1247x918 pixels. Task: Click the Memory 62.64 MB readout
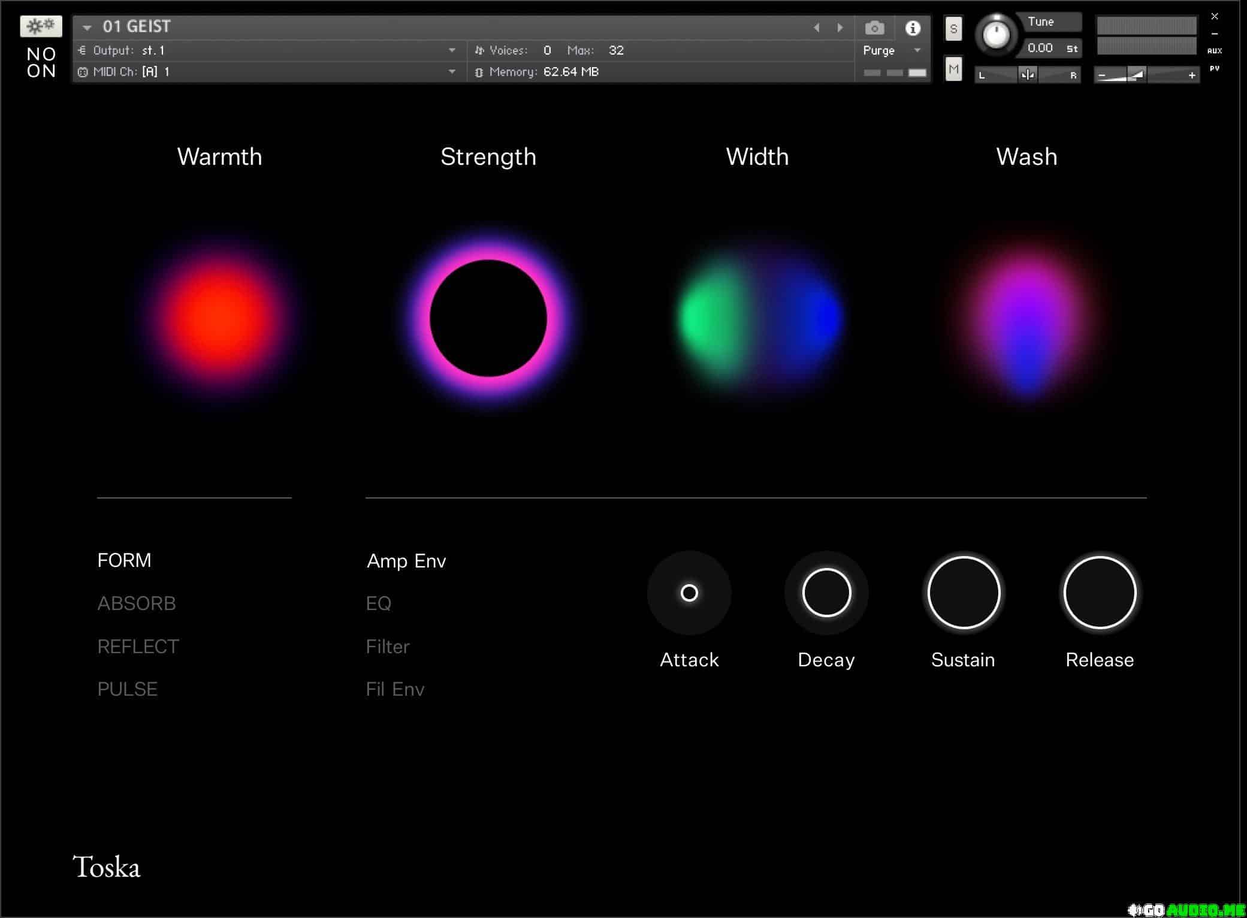pyautogui.click(x=571, y=72)
